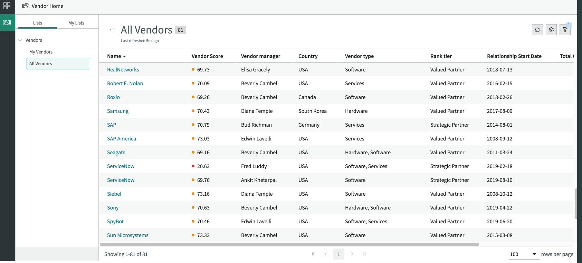Go to first page arrow

pos(314,254)
